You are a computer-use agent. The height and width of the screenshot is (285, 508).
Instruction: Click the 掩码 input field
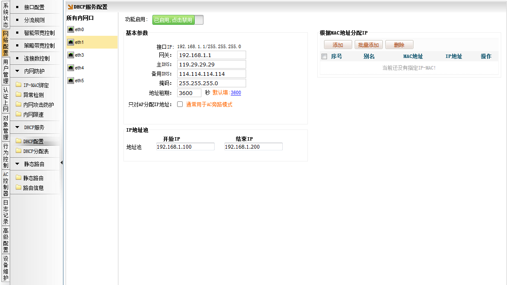212,83
